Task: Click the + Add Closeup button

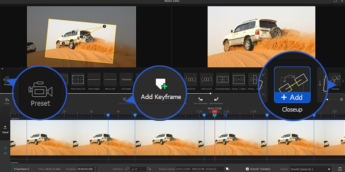Action: point(293,98)
